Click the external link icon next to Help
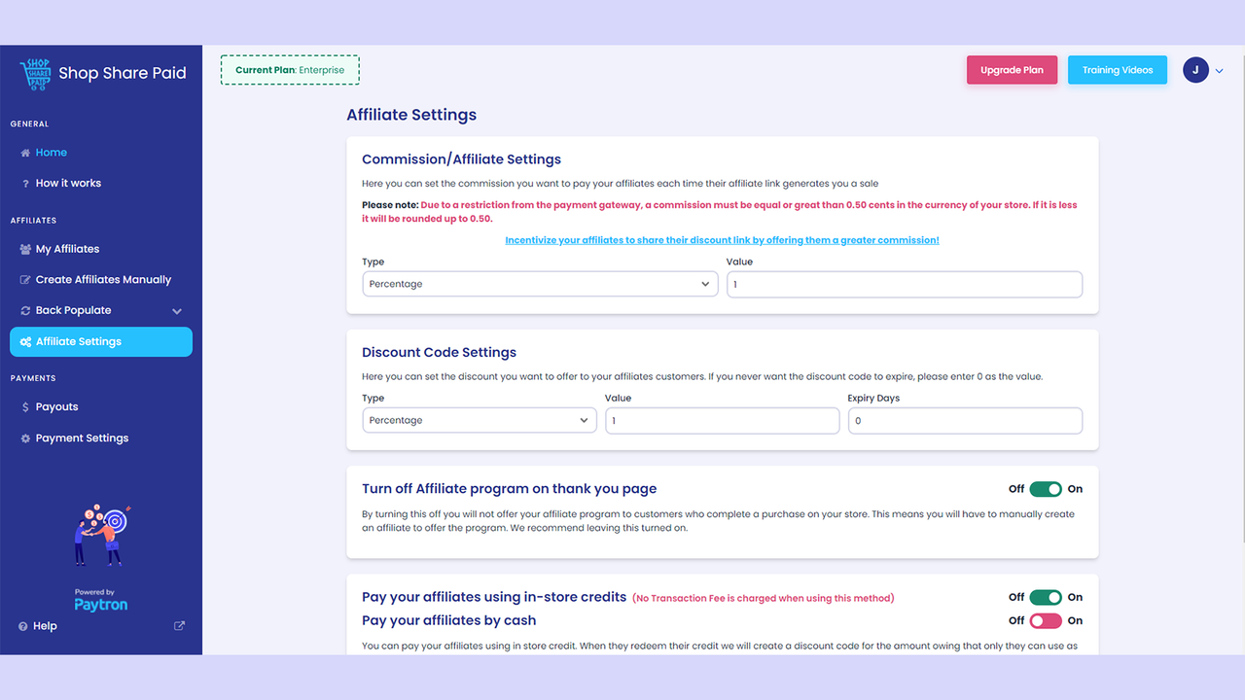The image size is (1245, 700). click(179, 626)
